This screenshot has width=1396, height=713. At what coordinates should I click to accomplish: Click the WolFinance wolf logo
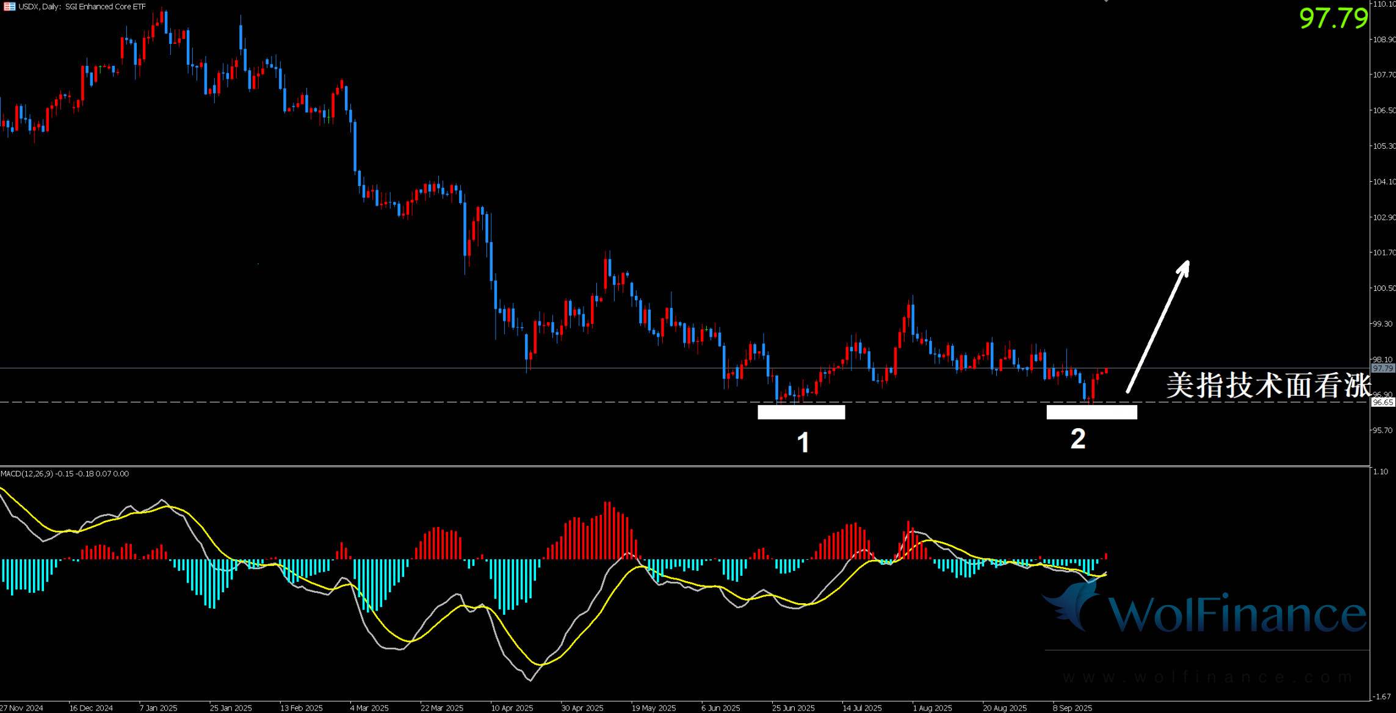coord(1074,606)
